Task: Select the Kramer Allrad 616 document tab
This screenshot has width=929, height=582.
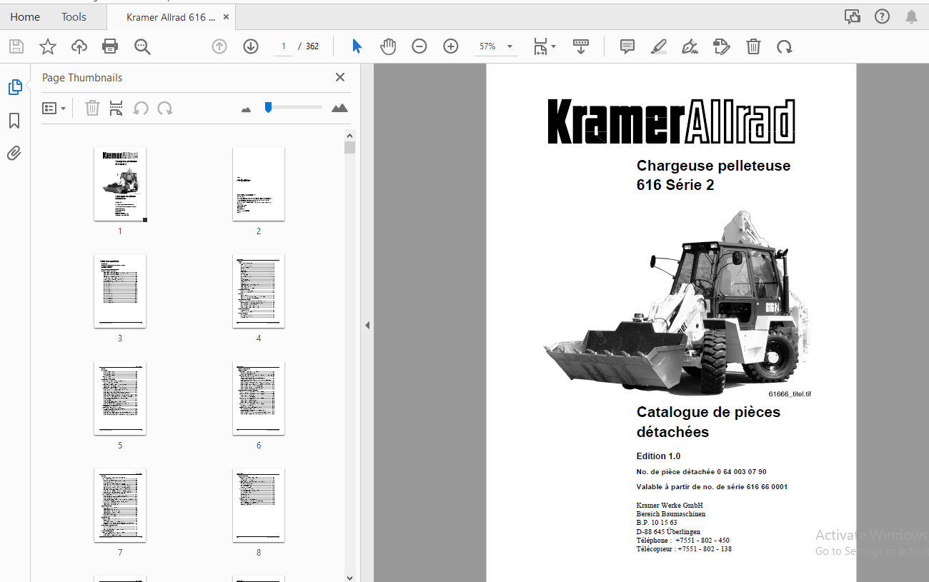Action: click(x=171, y=16)
